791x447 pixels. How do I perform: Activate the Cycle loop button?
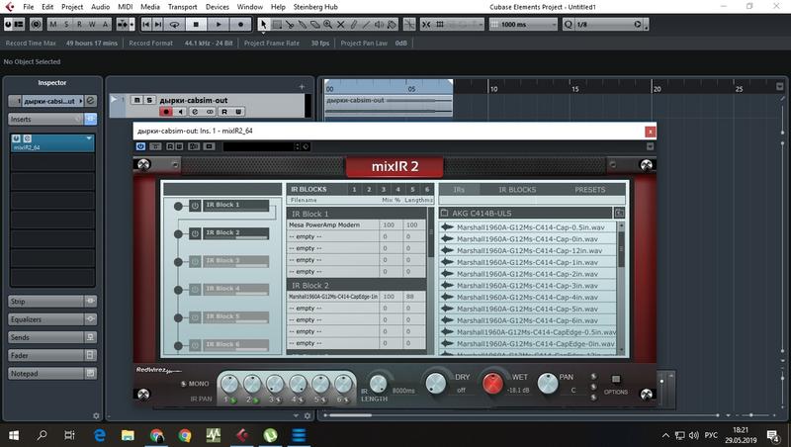click(174, 24)
